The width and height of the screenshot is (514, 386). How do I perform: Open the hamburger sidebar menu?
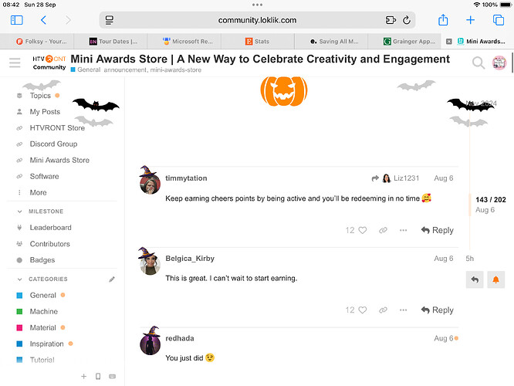tap(14, 63)
